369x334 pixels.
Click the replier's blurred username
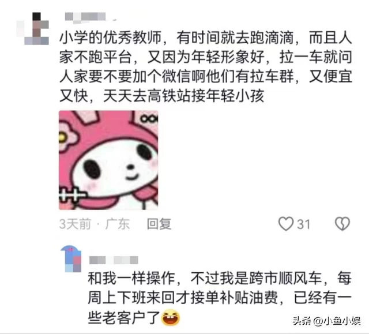pyautogui.click(x=114, y=260)
